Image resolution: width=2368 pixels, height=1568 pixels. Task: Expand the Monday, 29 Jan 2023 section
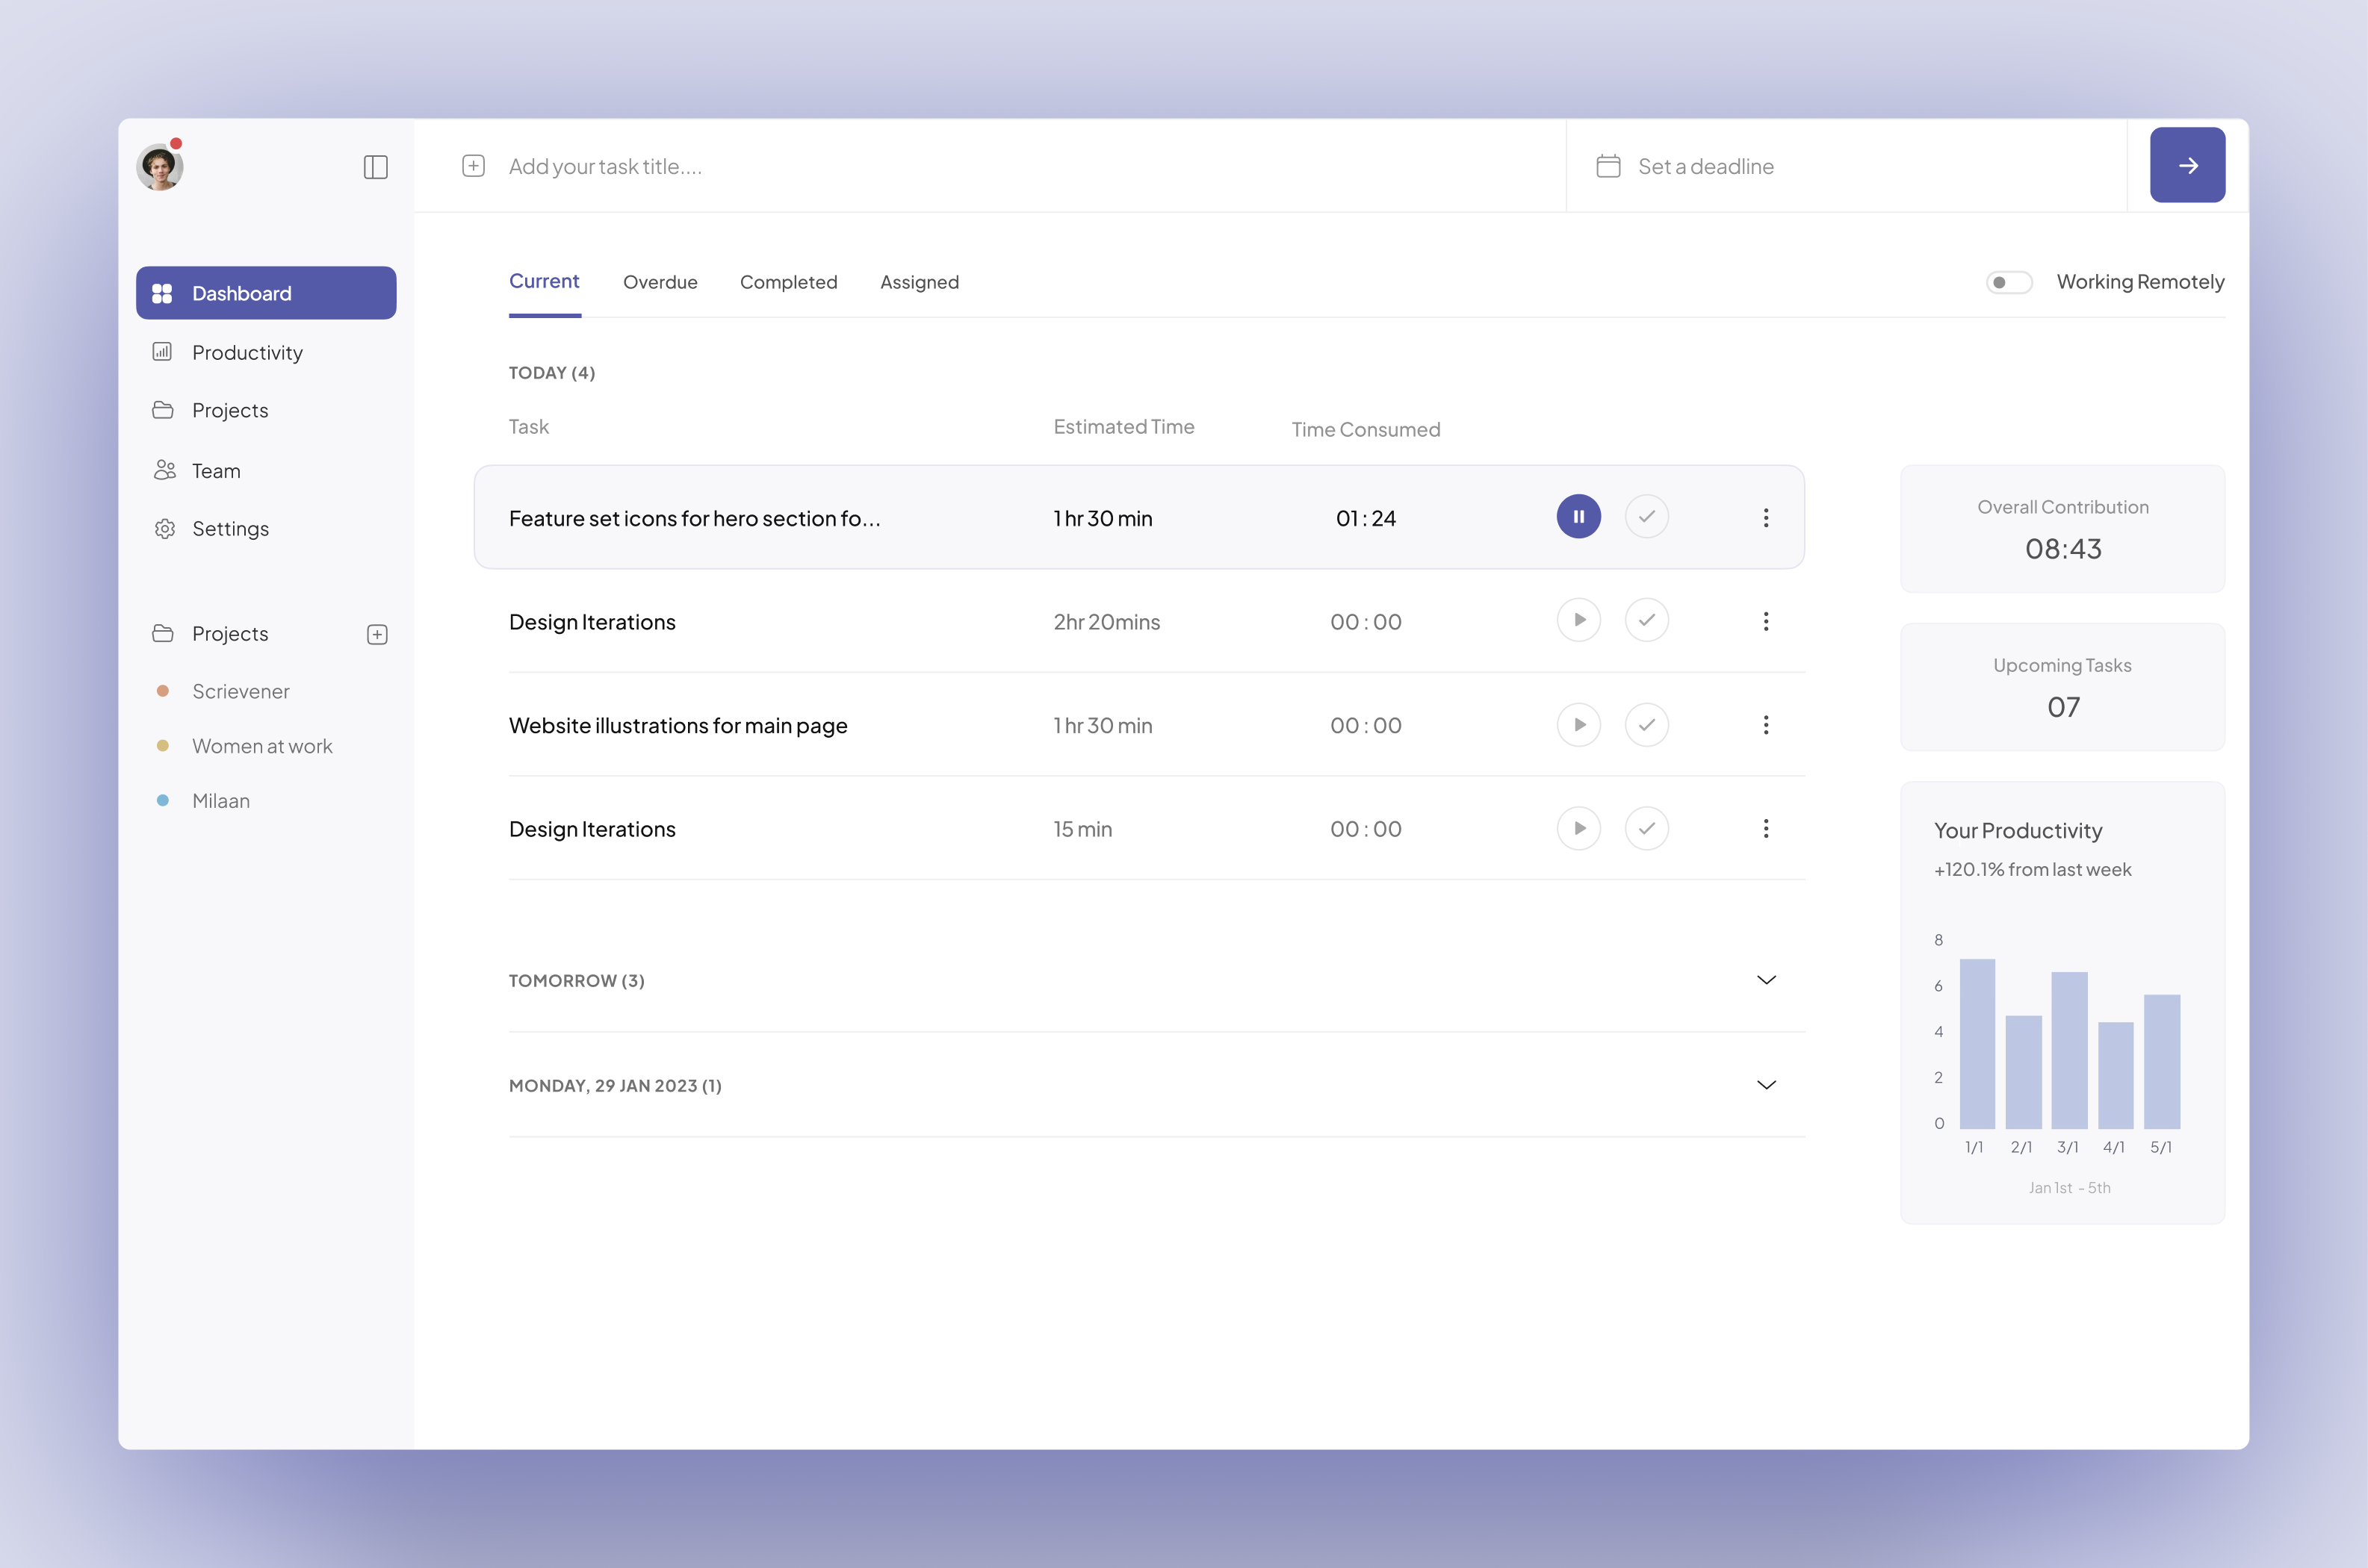pos(1766,1084)
